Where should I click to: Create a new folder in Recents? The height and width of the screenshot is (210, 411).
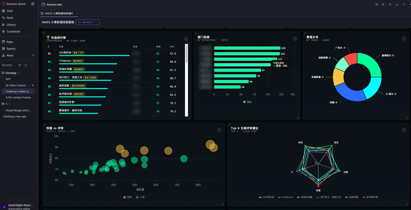20,65
